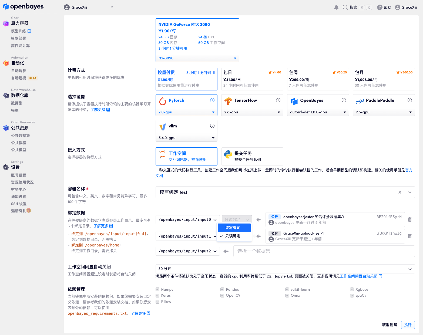Viewport: 423px width, 335px height.
Task: Uncheck the Numpy dependency checkbox
Action: (157, 289)
